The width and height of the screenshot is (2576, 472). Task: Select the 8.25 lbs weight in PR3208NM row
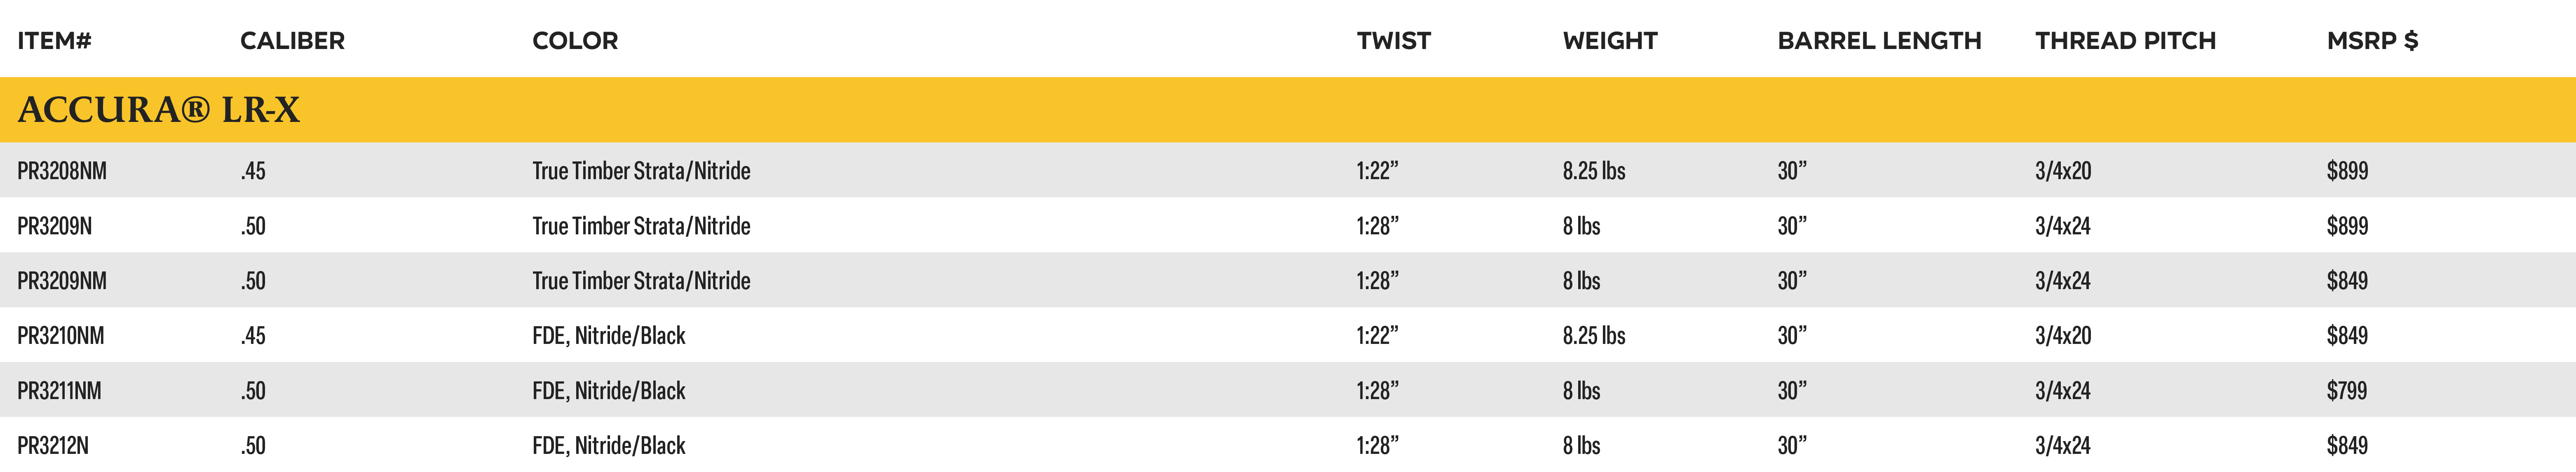pyautogui.click(x=1594, y=171)
